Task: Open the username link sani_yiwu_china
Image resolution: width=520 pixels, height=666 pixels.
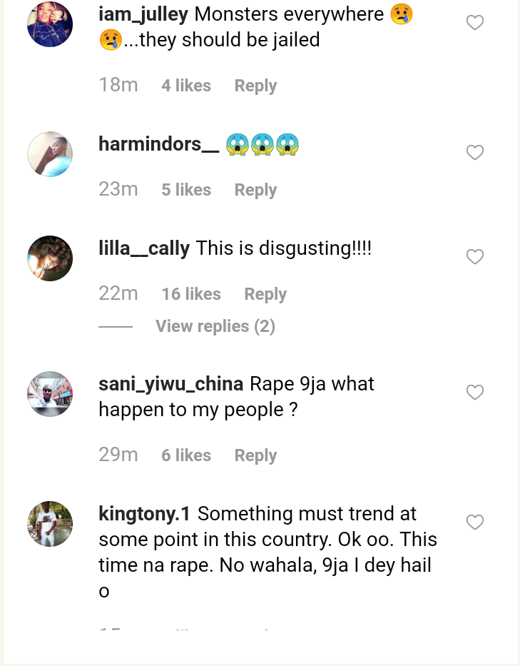Action: point(170,383)
